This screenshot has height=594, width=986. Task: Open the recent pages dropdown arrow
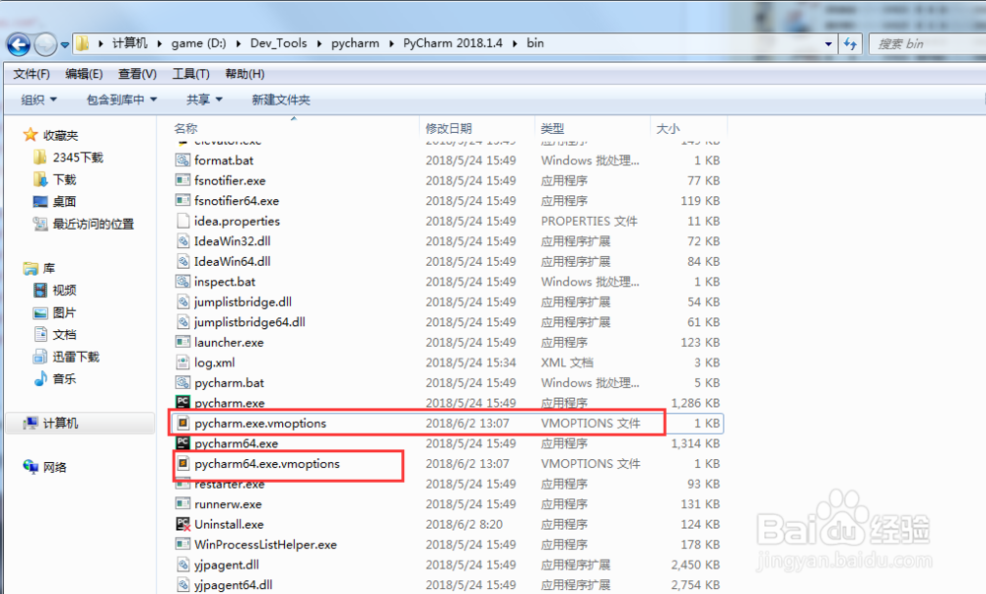[x=65, y=44]
